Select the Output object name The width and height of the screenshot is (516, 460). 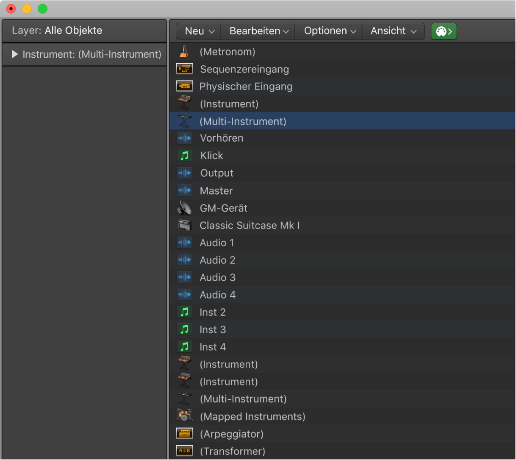[216, 173]
